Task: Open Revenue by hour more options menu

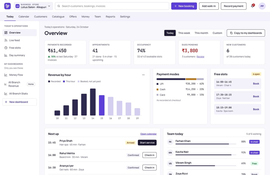Action: point(143,75)
